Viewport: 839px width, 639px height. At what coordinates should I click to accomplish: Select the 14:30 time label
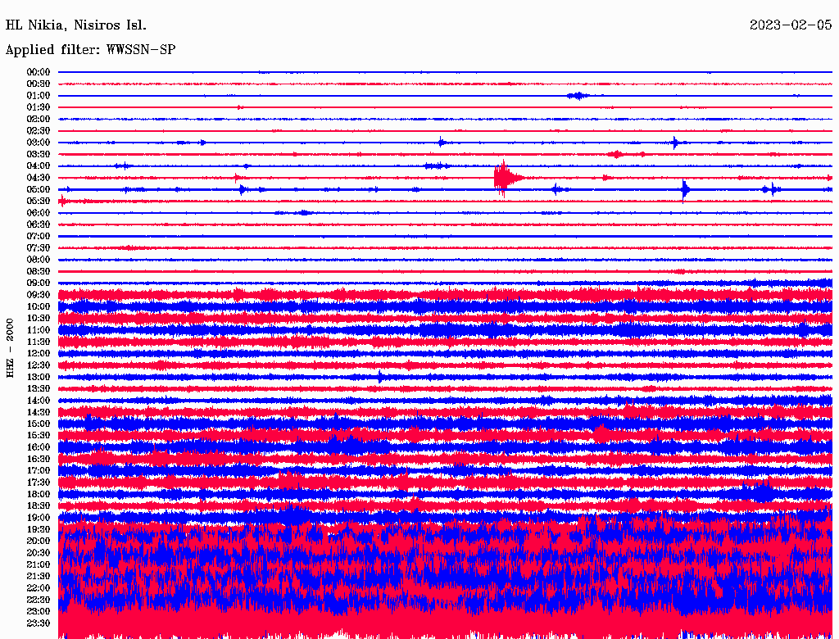tap(38, 412)
